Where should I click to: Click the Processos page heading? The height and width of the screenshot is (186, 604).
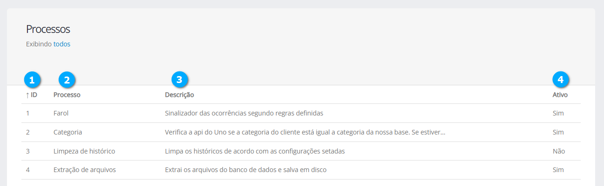tap(48, 29)
